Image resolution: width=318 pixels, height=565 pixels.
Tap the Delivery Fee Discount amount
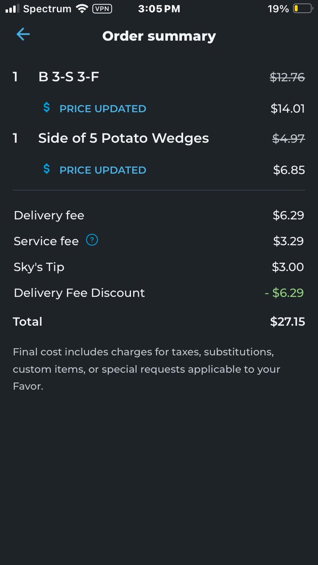coord(284,293)
